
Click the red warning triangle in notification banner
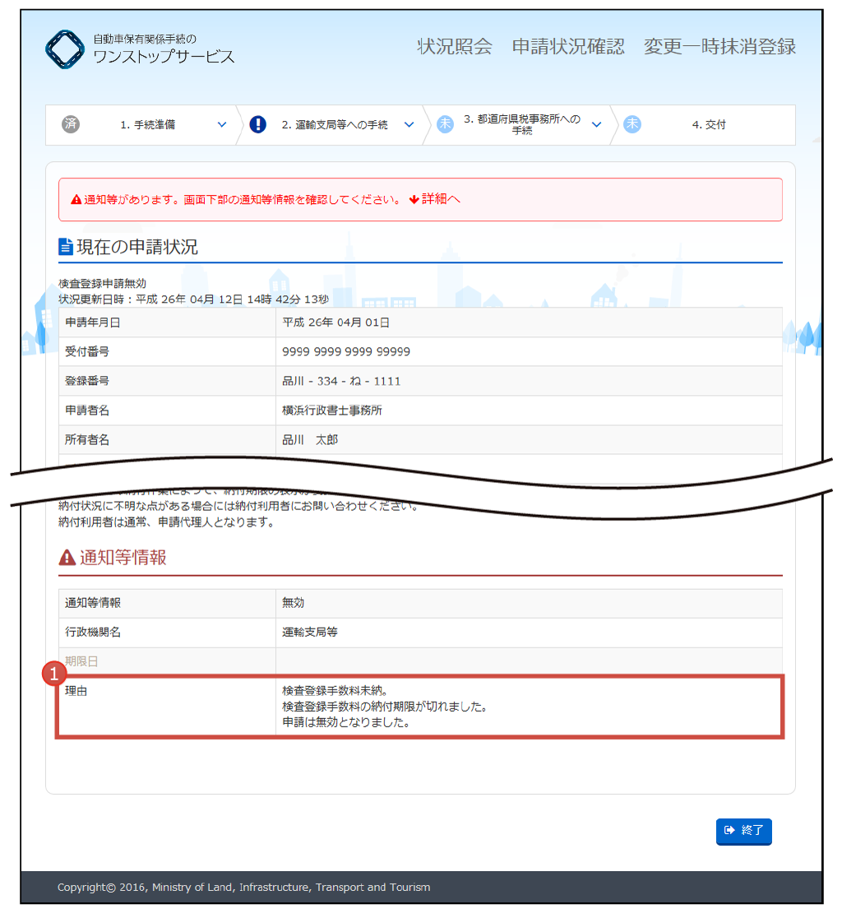(76, 199)
